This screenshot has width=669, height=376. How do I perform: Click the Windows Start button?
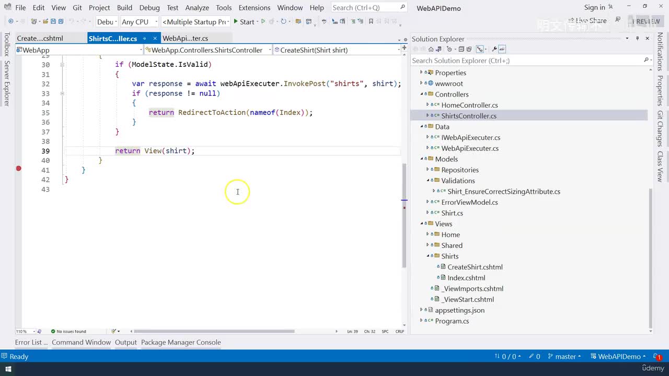[8, 369]
